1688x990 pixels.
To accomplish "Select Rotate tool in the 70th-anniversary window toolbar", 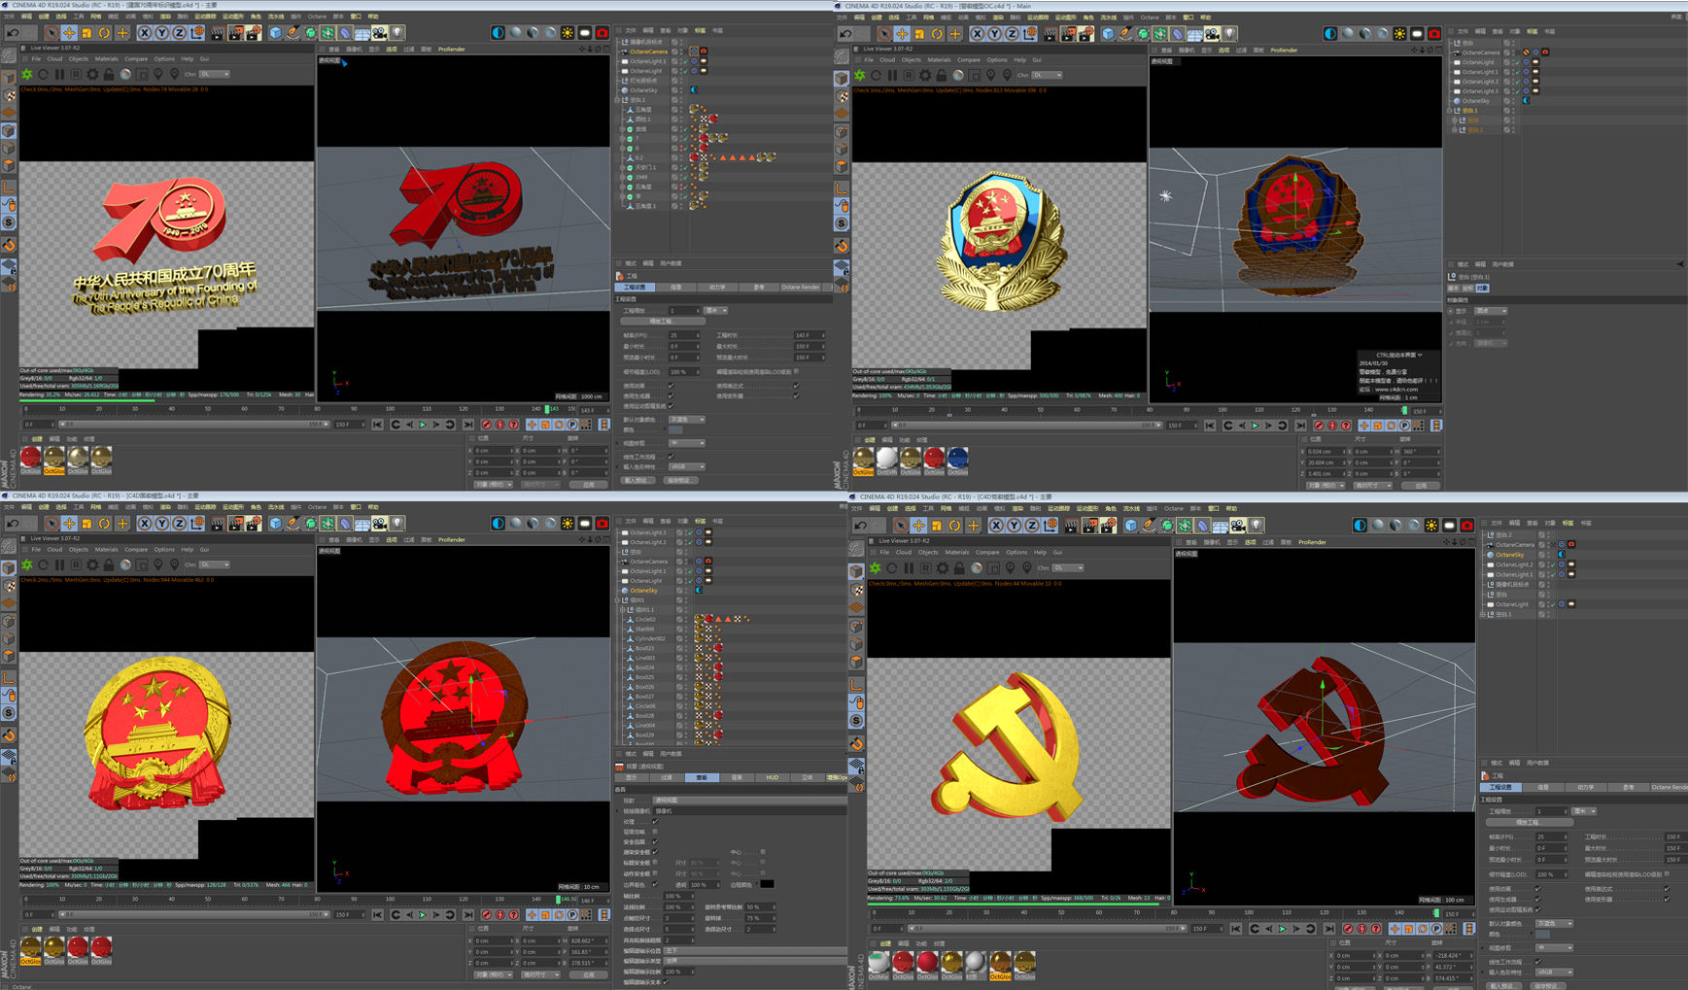I will 104,33.
